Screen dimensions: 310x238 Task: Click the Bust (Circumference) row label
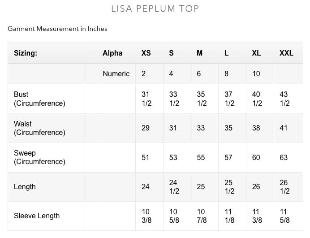[39, 99]
